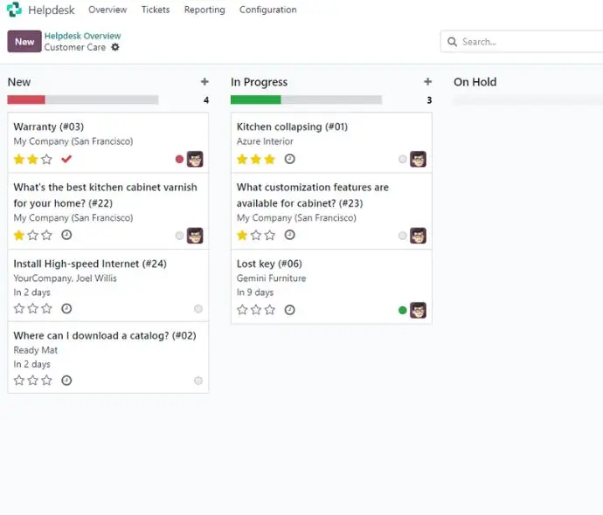Screen dimensions: 603x515
Task: Open the Overview menu
Action: [x=107, y=10]
